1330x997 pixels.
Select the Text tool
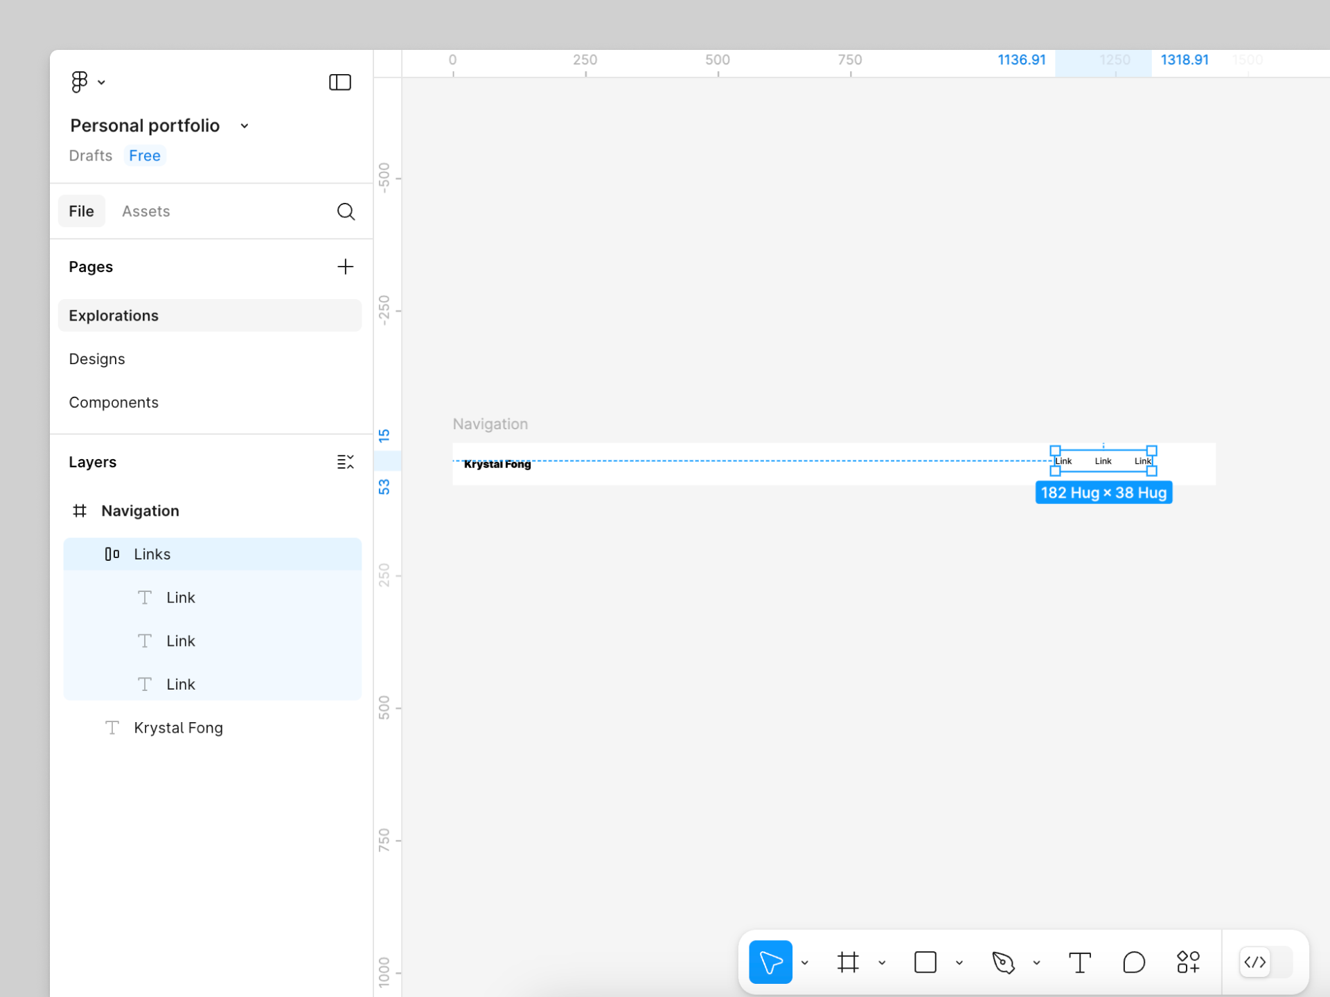1079,962
